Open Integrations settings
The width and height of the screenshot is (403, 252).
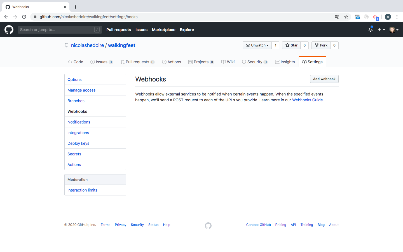click(95, 133)
